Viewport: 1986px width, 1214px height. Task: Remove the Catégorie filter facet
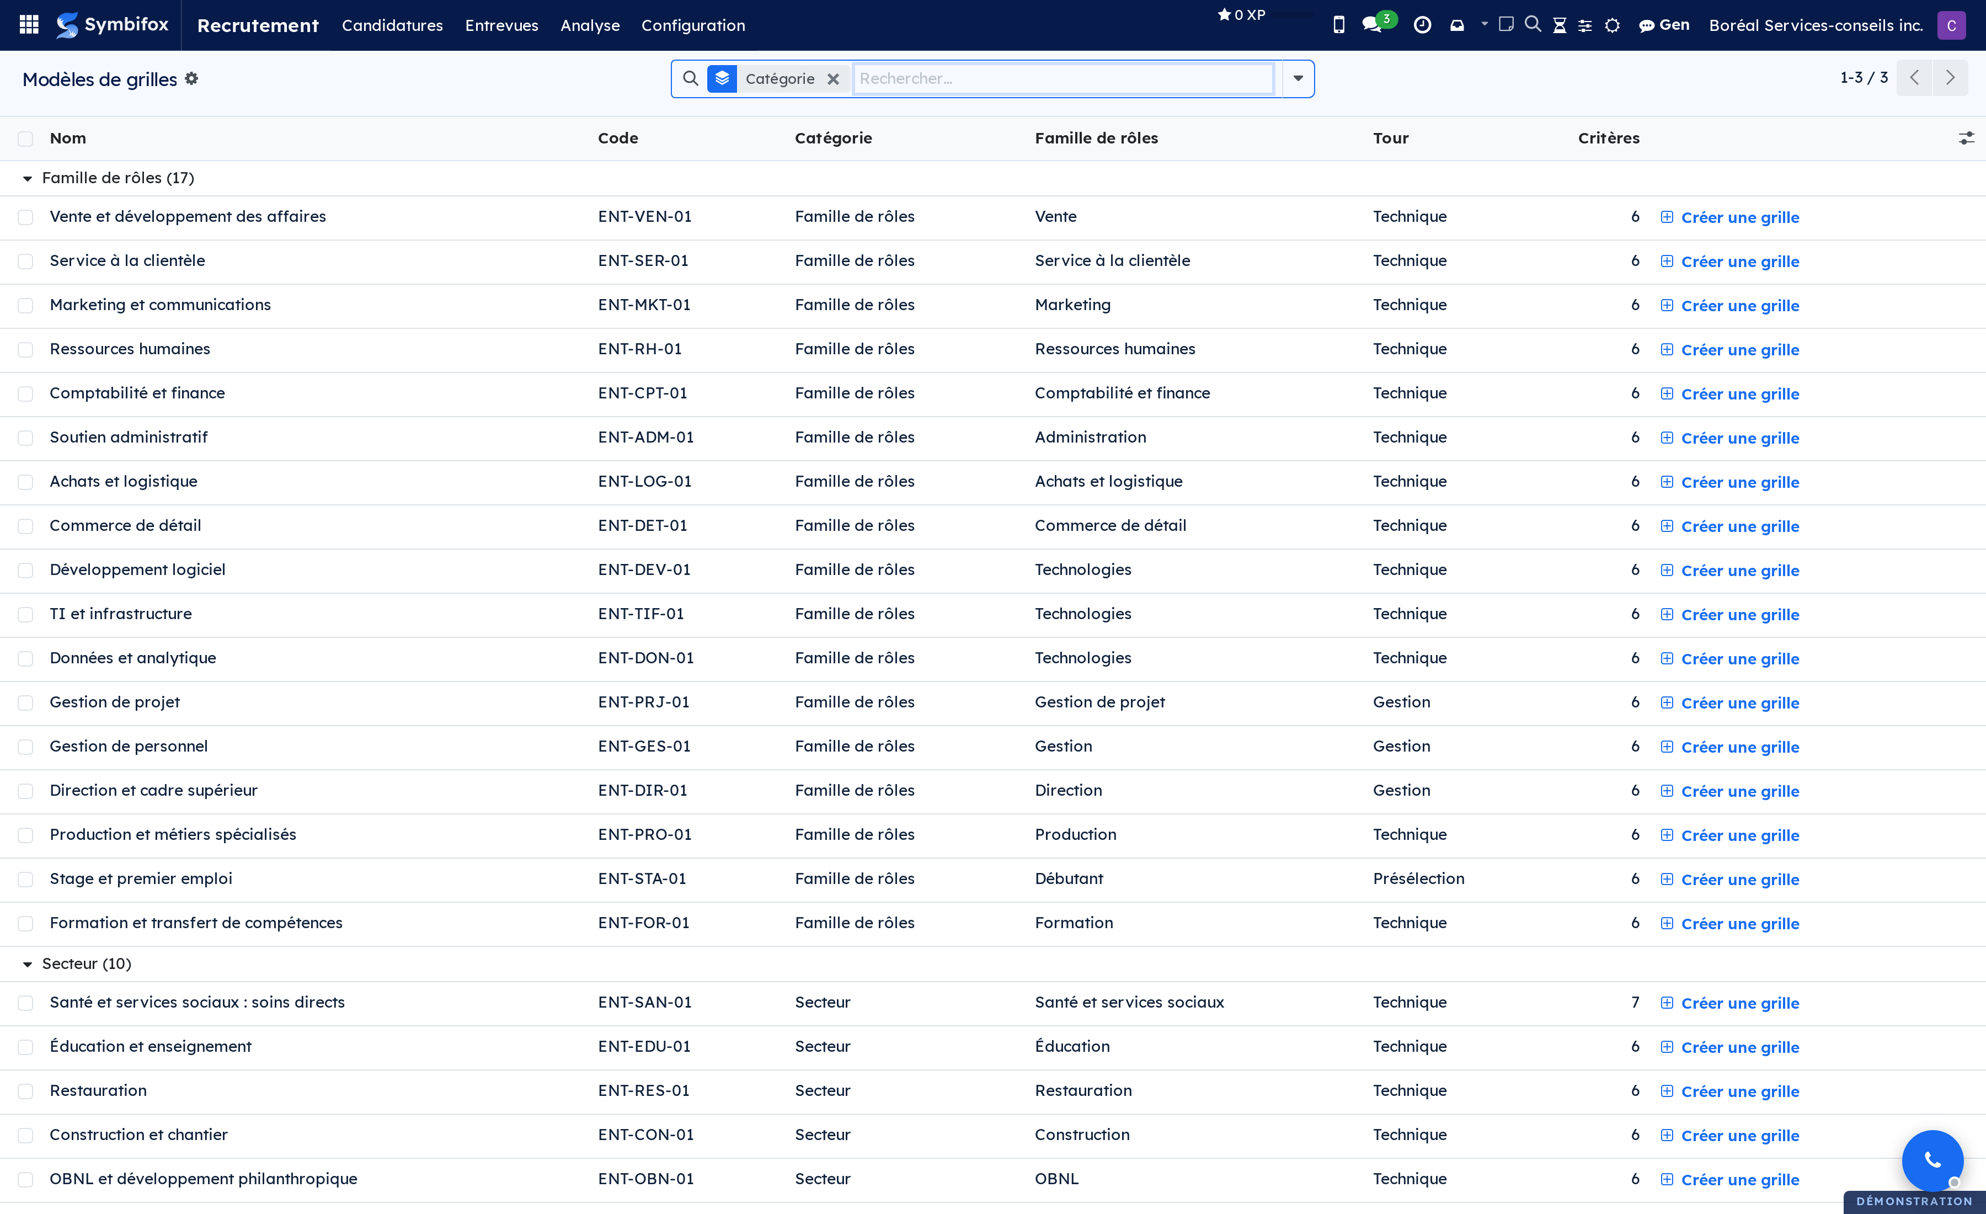click(x=834, y=79)
